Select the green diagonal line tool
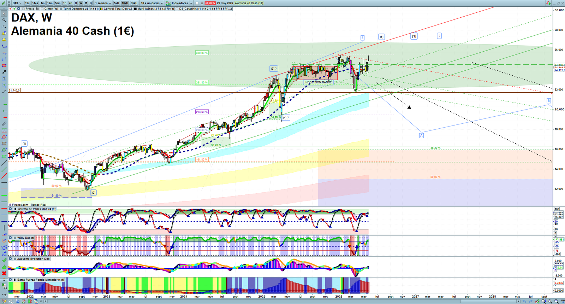The width and height of the screenshot is (565, 304). (4, 169)
